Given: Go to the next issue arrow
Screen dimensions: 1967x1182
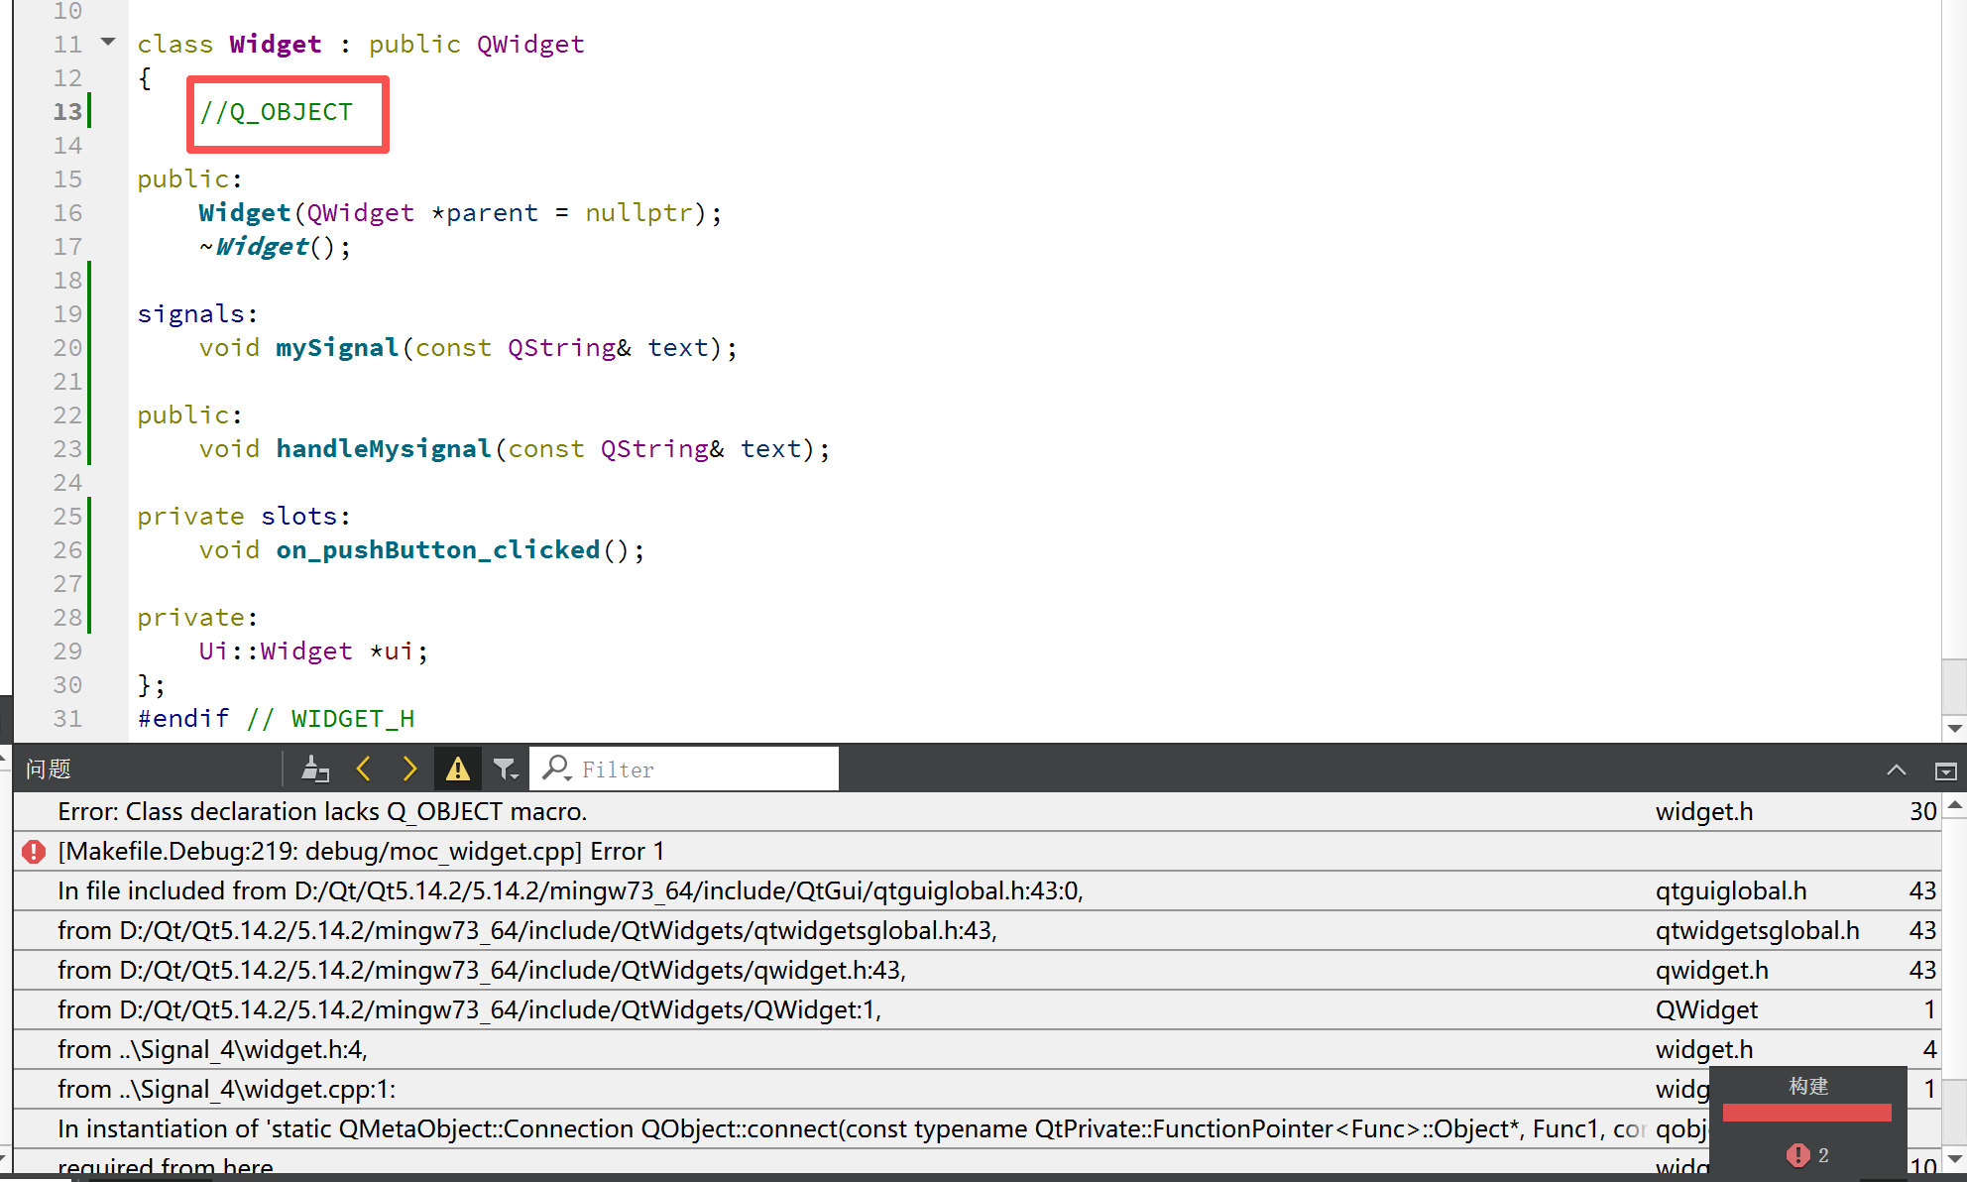Looking at the screenshot, I should (409, 768).
